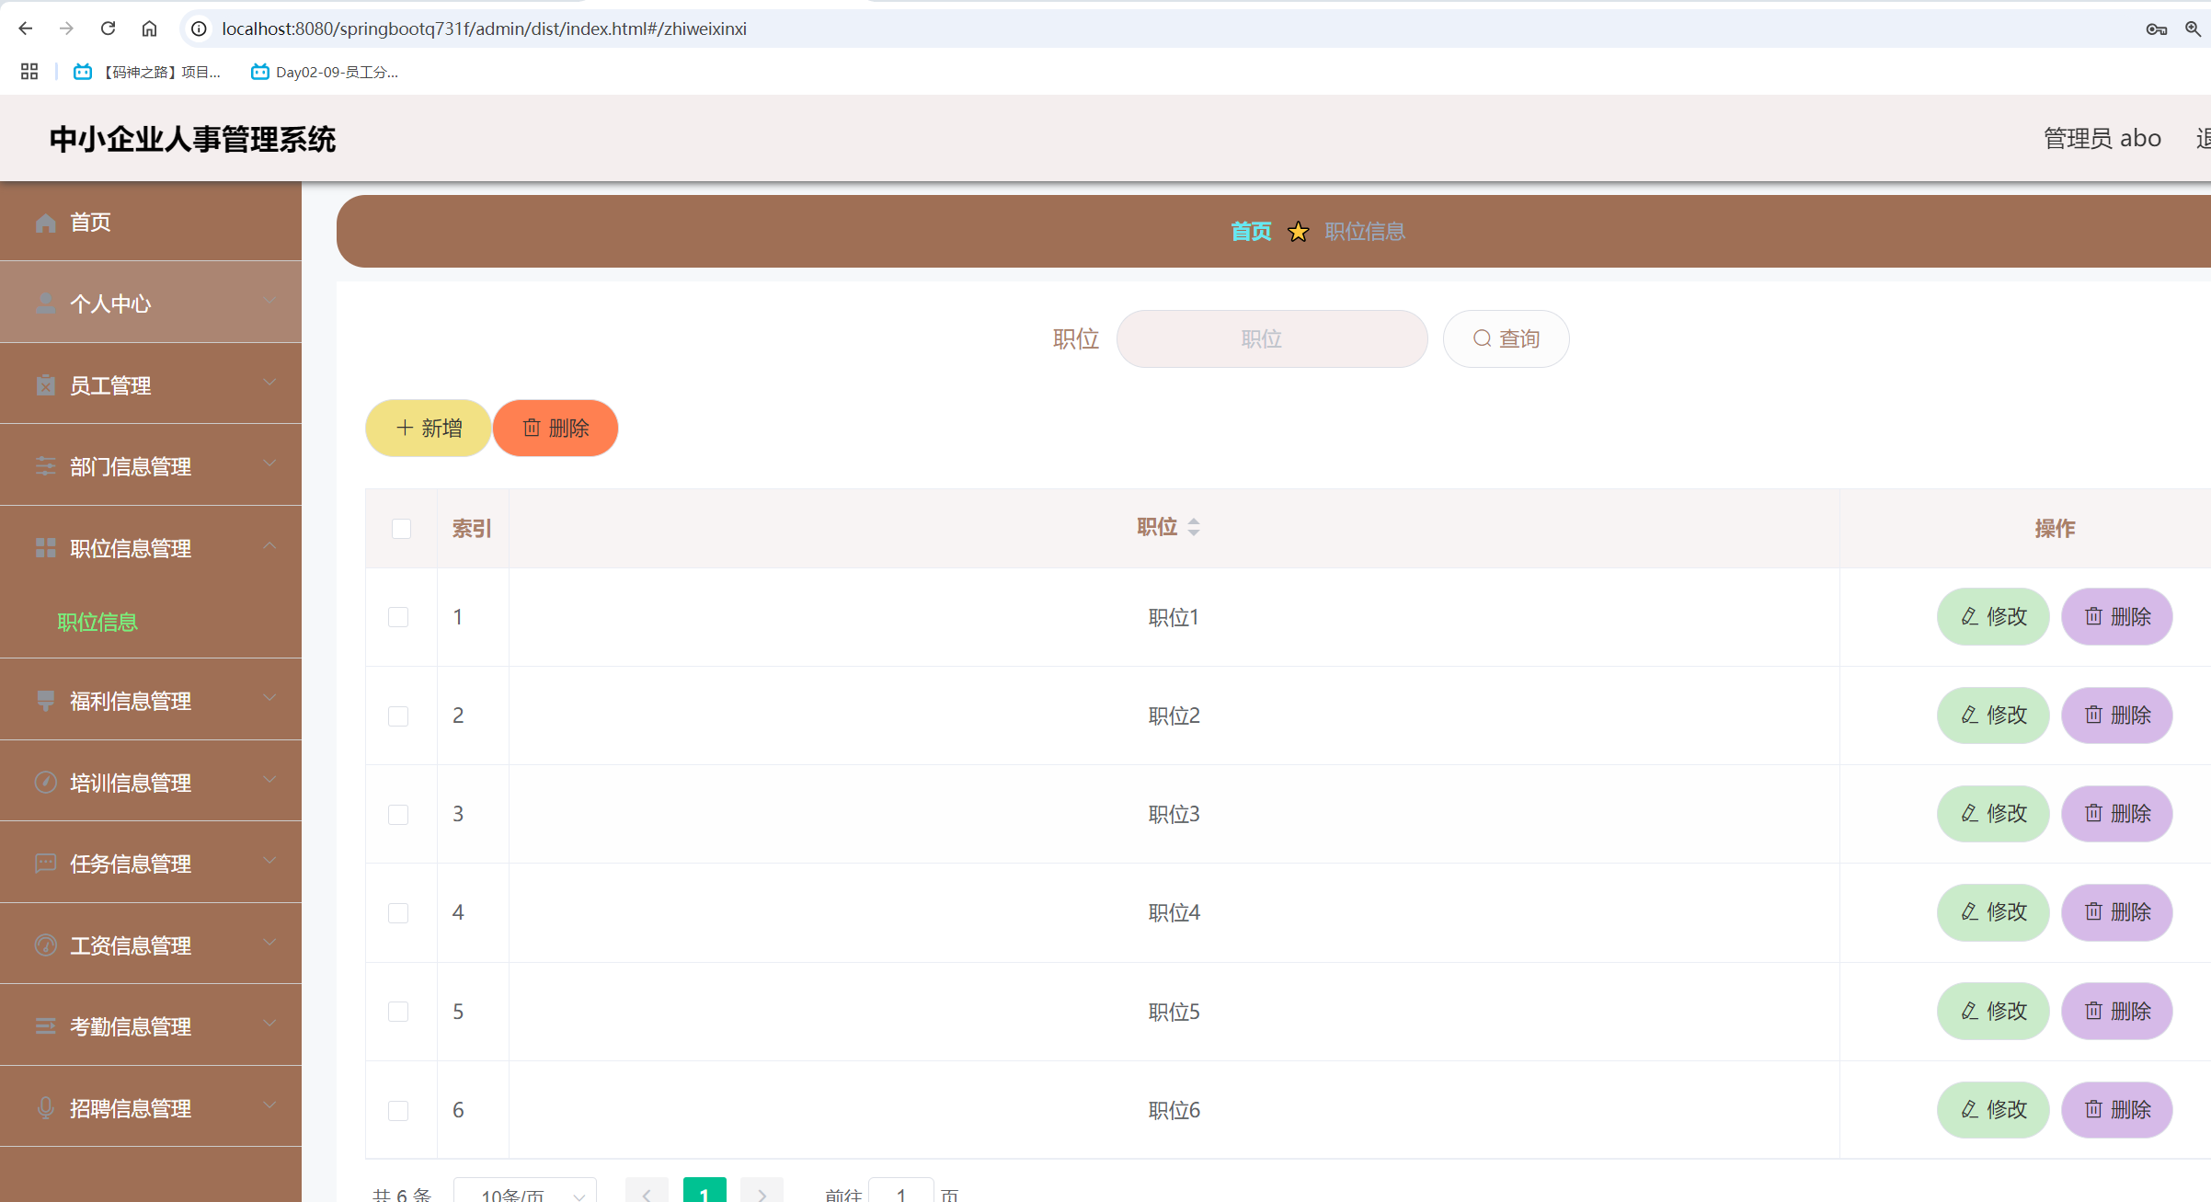The width and height of the screenshot is (2211, 1202).
Task: Expand the 部门信息管理 sidebar menu
Action: 151,466
